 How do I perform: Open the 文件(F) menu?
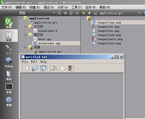(x=7, y=7)
